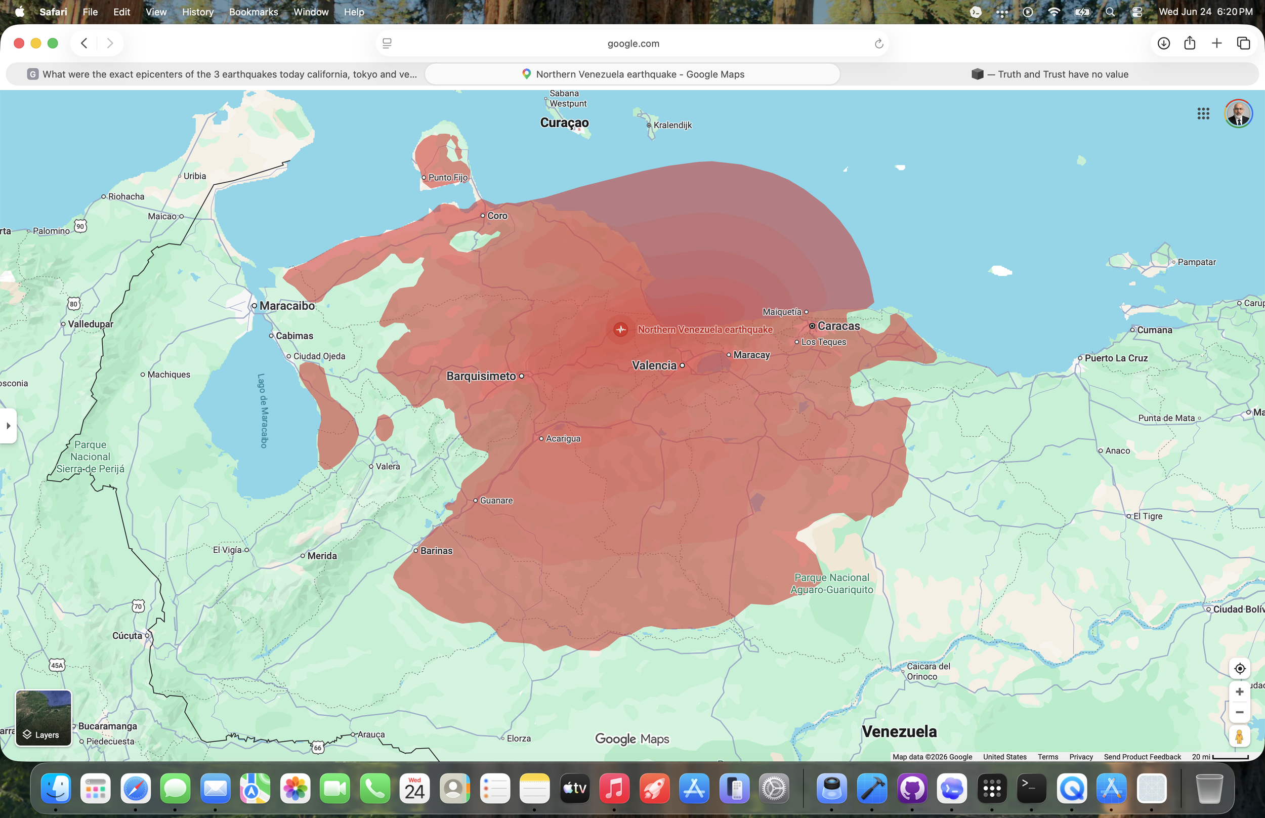Click the Parque Nacional Aguaro-Guariquito label
This screenshot has height=818, width=1265.
(x=831, y=584)
